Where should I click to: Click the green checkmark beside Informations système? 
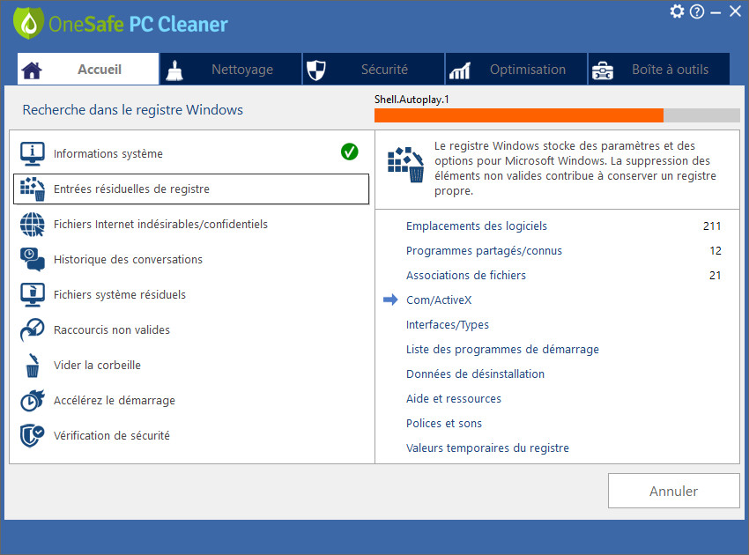349,152
